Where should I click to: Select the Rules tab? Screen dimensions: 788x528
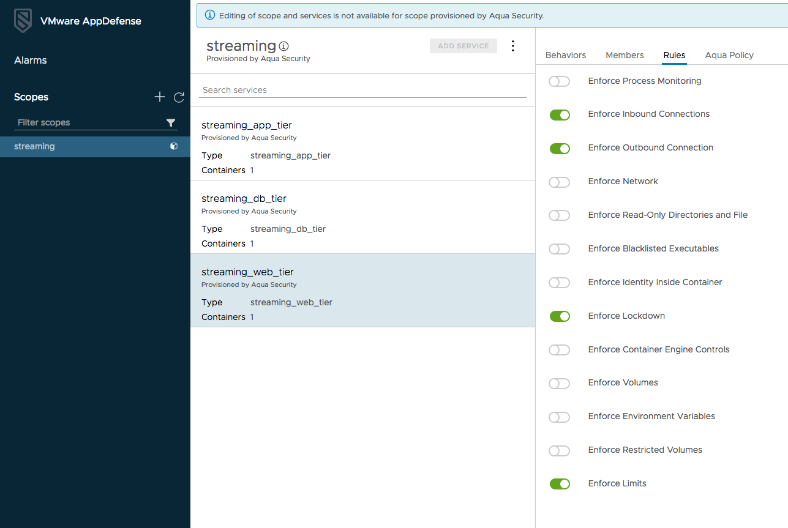[674, 55]
